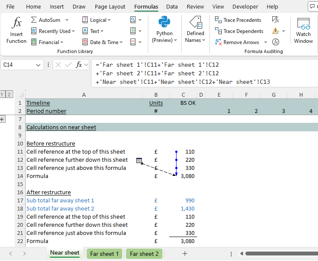Screen dimensions: 318x261
Task: Click formula bar fx insert function icon
Action: point(79,65)
